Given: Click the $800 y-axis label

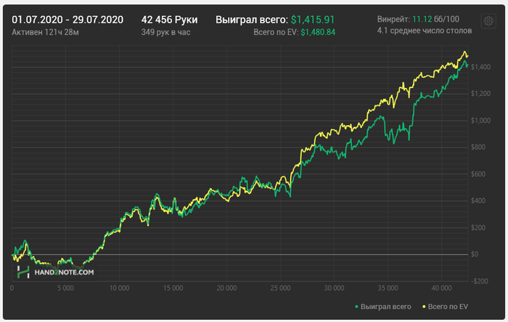Looking at the screenshot, I should pyautogui.click(x=478, y=147).
